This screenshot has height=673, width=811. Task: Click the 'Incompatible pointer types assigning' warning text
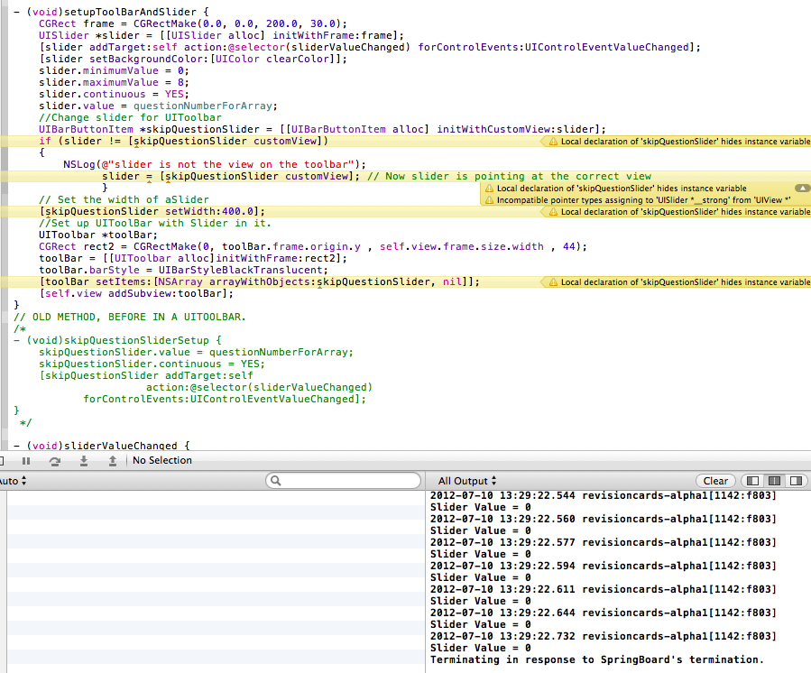pyautogui.click(x=643, y=200)
